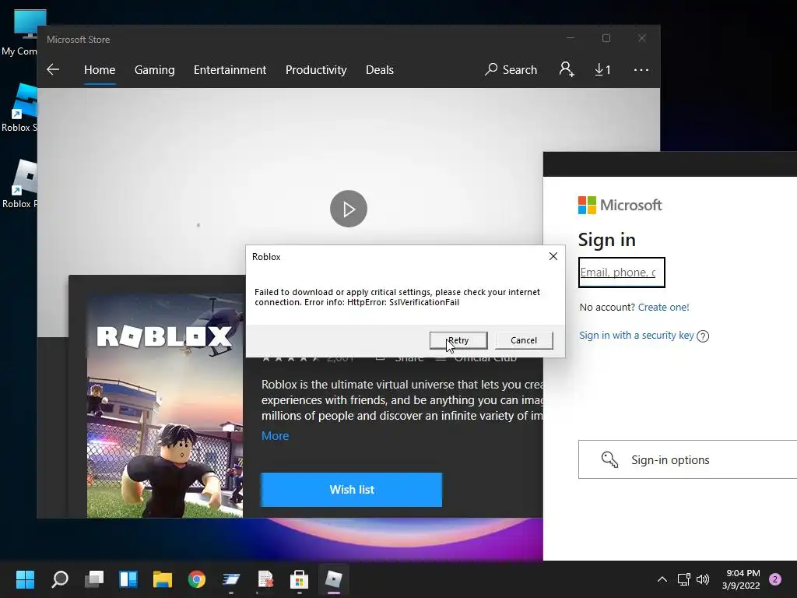Open File Explorer from taskbar
The image size is (797, 598).
click(x=163, y=579)
